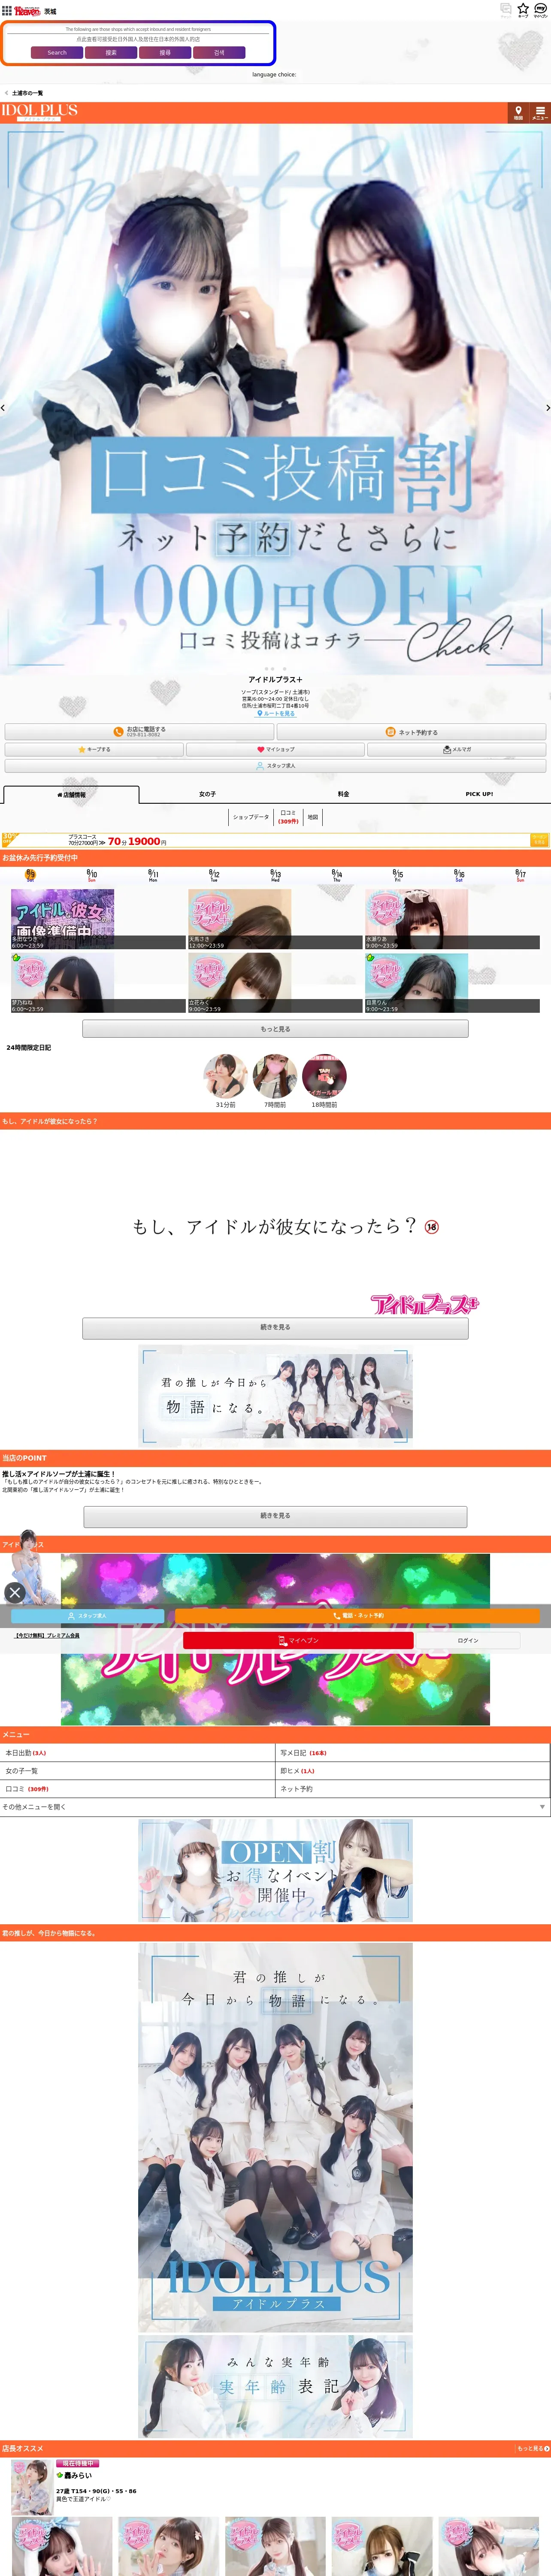Expand その他メニューを開く
Screen dimensions: 551x2576
275,1807
